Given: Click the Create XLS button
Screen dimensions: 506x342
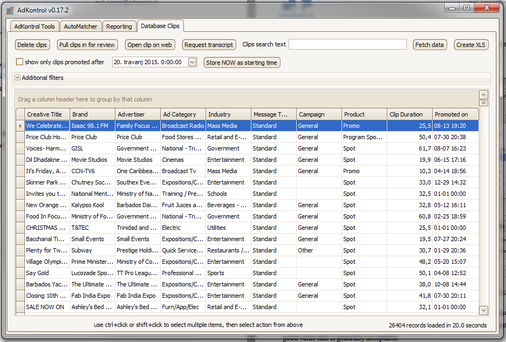Looking at the screenshot, I should 471,45.
